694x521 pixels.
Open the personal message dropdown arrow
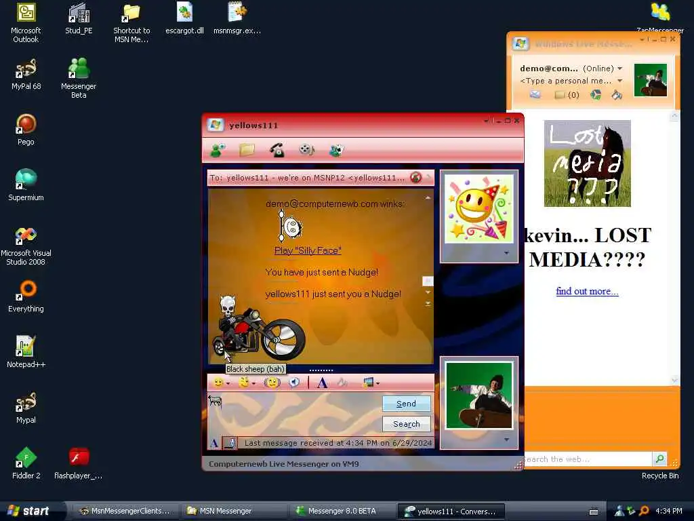(x=619, y=81)
